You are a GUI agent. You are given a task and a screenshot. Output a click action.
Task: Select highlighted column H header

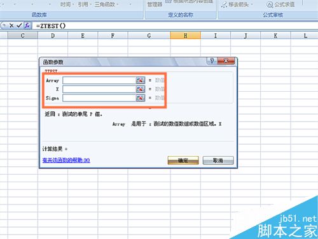186,36
